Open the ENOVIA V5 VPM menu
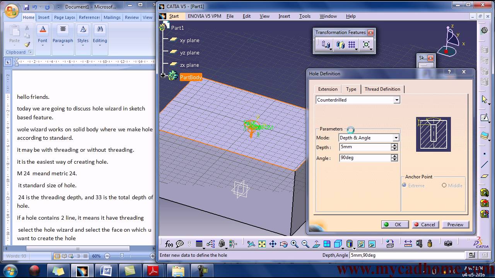The height and width of the screenshot is (278, 495). (204, 16)
